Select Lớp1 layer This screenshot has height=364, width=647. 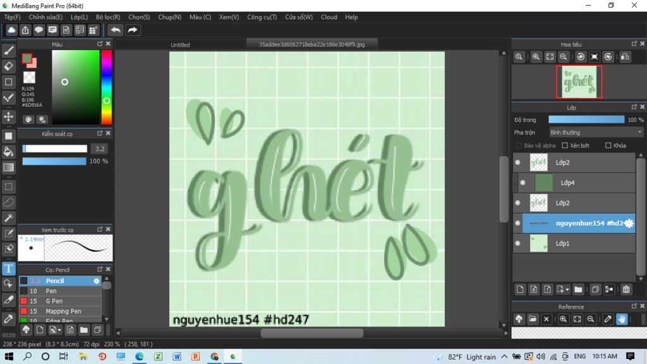[x=574, y=243]
